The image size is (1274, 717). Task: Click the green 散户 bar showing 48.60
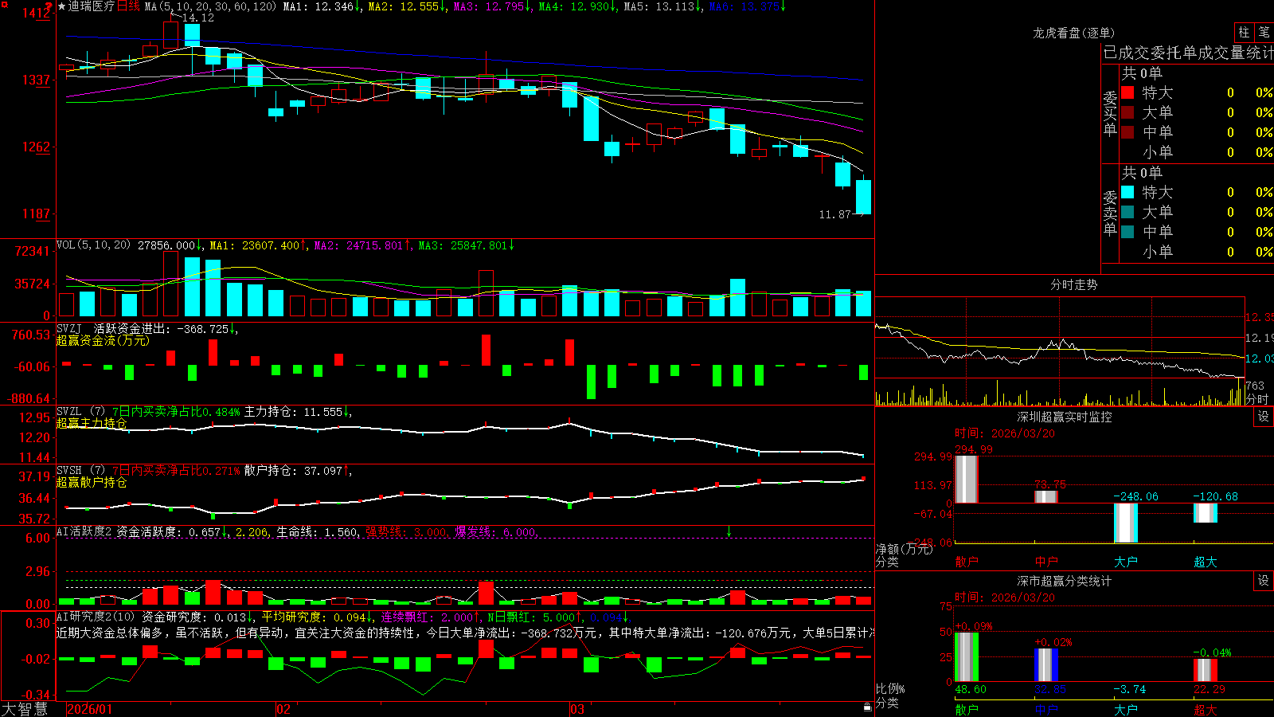pos(967,657)
